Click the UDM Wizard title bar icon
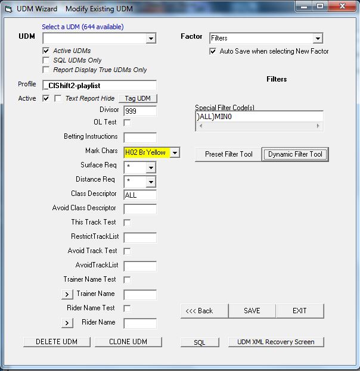360x371 pixels. click(8, 9)
